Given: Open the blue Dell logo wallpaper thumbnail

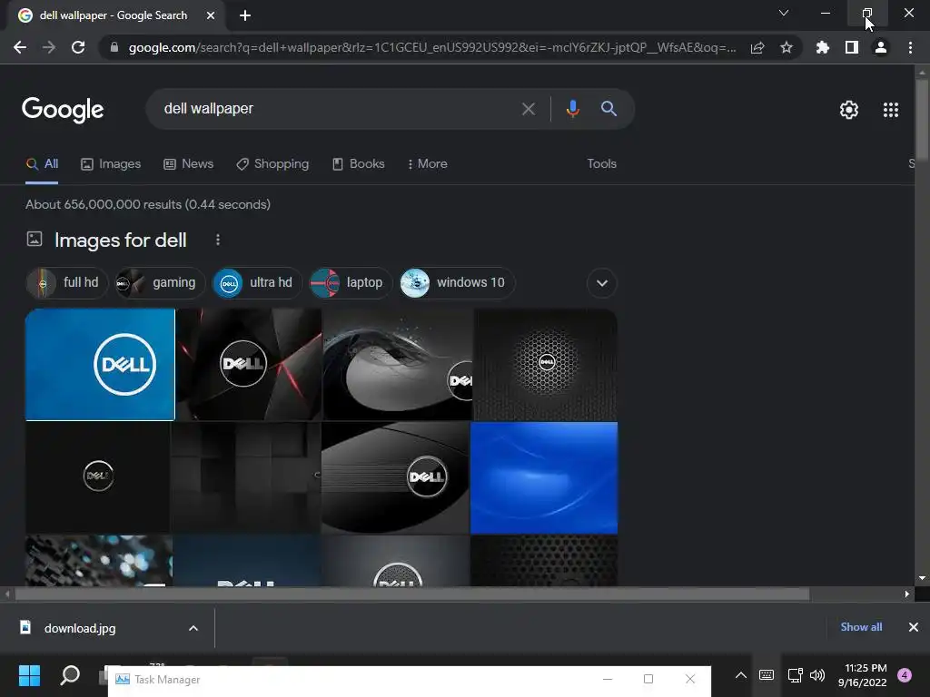Looking at the screenshot, I should (100, 365).
